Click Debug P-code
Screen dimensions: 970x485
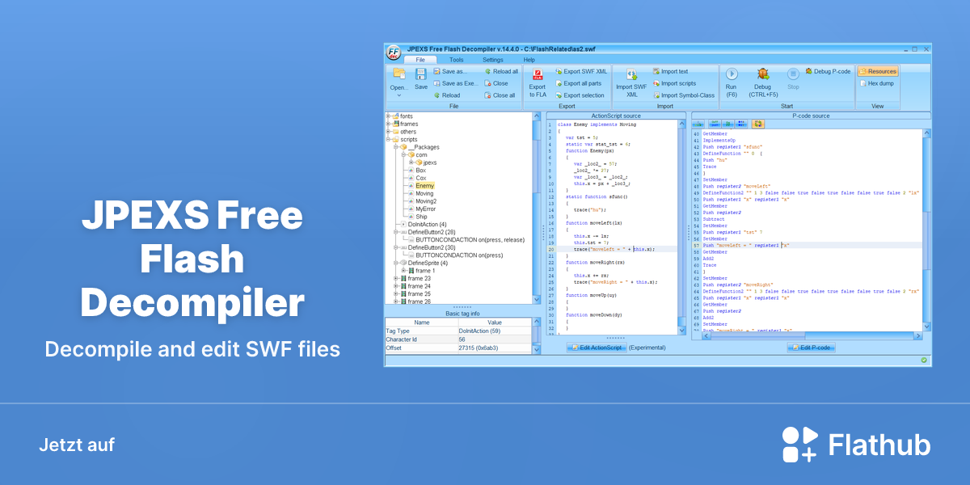coord(827,71)
